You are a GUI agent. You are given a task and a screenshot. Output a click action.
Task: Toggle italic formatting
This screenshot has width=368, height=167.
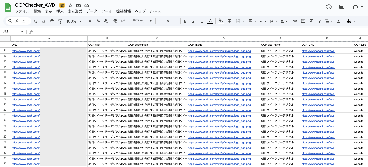click(194, 21)
